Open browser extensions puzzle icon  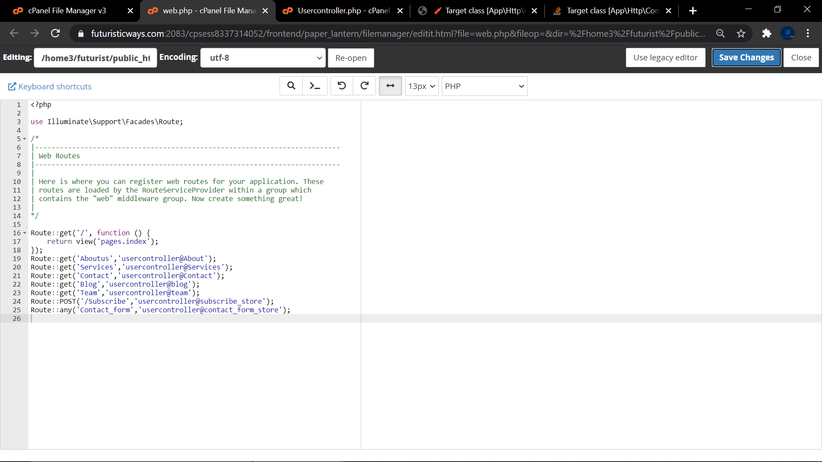(766, 33)
